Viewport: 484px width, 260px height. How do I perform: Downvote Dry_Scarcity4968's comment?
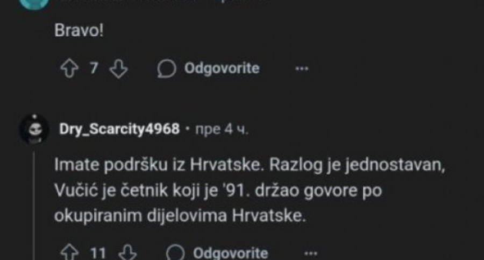pos(127,252)
